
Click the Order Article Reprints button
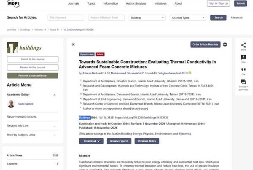[x=205, y=44]
